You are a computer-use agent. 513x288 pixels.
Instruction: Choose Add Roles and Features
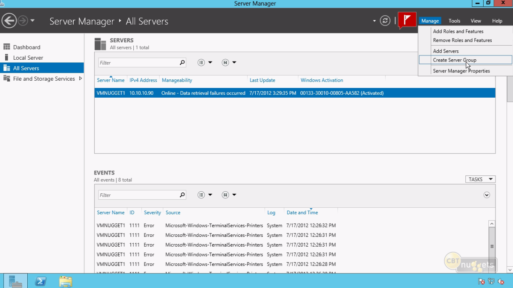(x=458, y=31)
